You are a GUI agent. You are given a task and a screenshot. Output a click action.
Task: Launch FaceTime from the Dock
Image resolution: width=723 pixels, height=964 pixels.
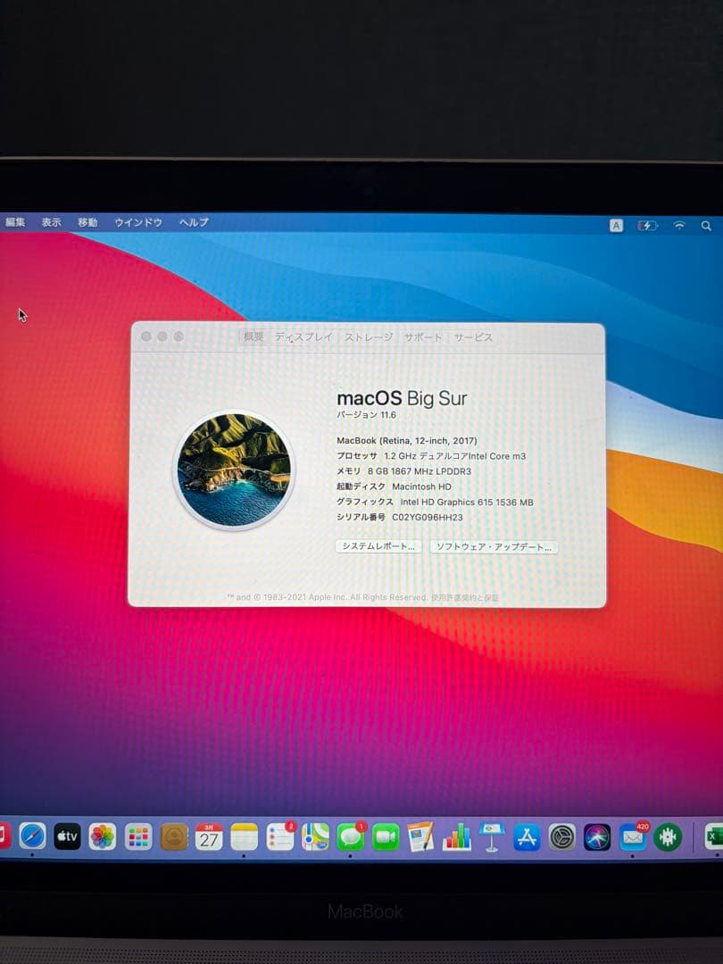tap(386, 836)
